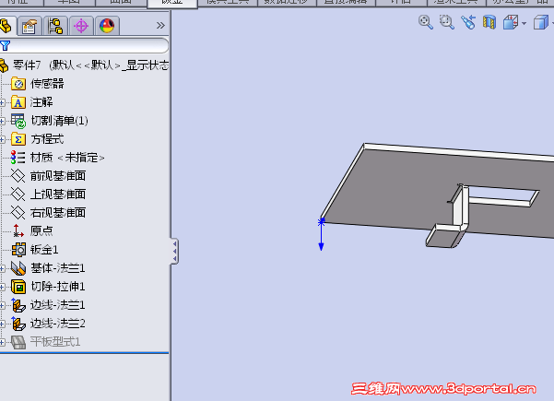Screen dimensions: 554x401
Task: Expand the 方程式 node
Action: point(2,139)
